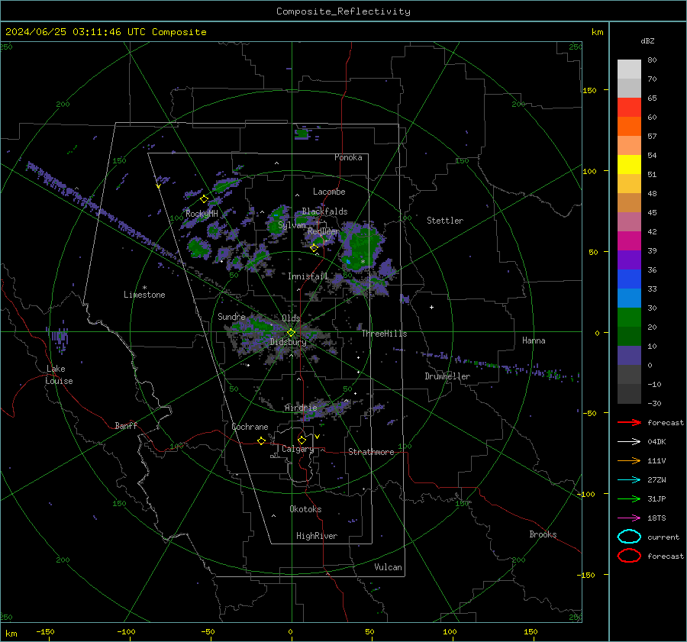Click the Blackfalds city label

click(x=324, y=211)
